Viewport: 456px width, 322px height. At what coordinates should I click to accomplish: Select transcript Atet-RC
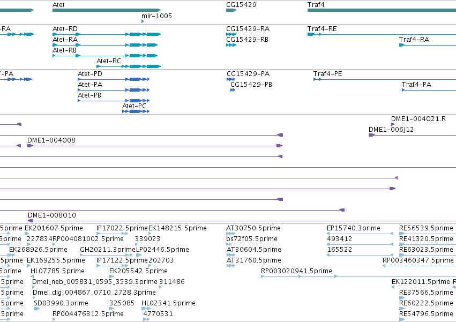(129, 66)
